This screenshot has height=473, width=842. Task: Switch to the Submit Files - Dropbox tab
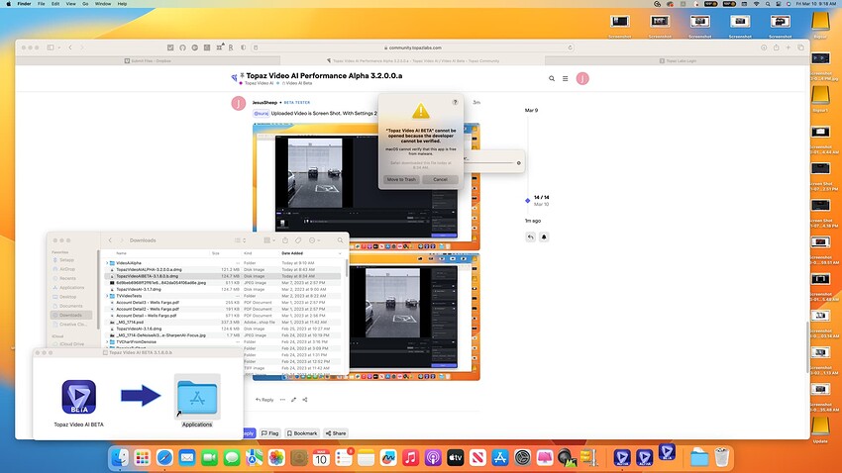pos(148,60)
